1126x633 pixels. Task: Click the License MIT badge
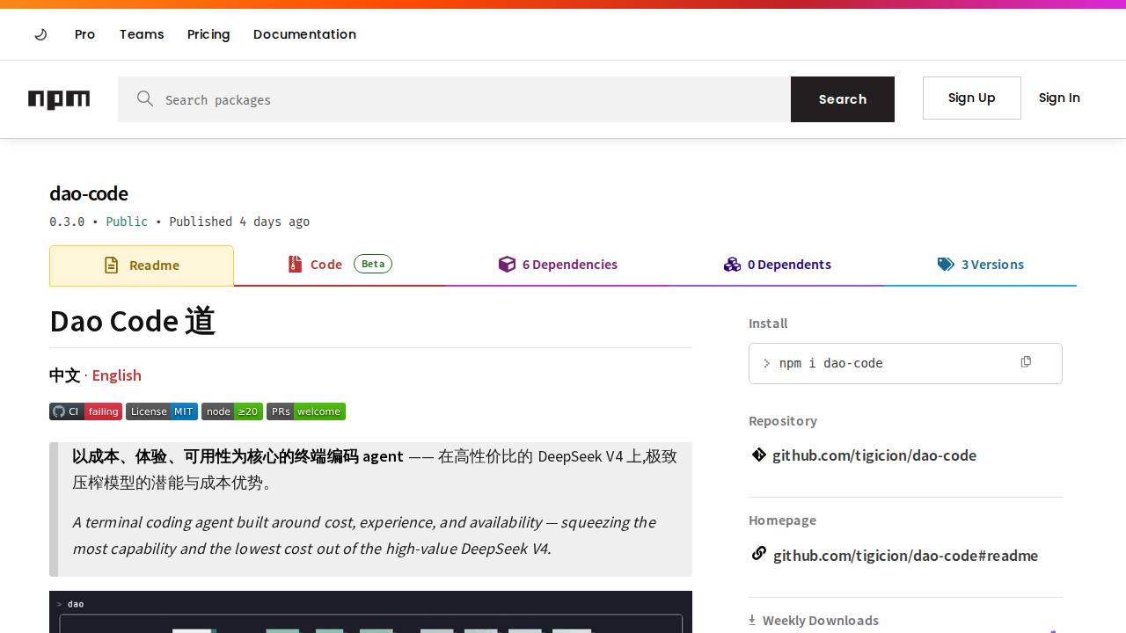click(162, 411)
